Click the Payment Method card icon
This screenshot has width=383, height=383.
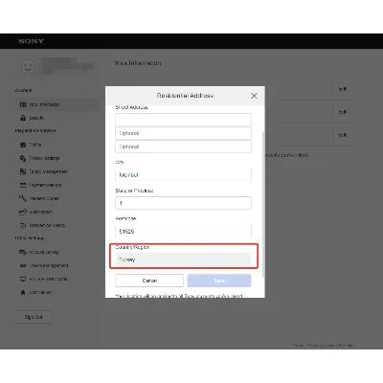click(23, 185)
